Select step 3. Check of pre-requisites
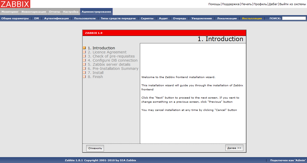 (111, 56)
